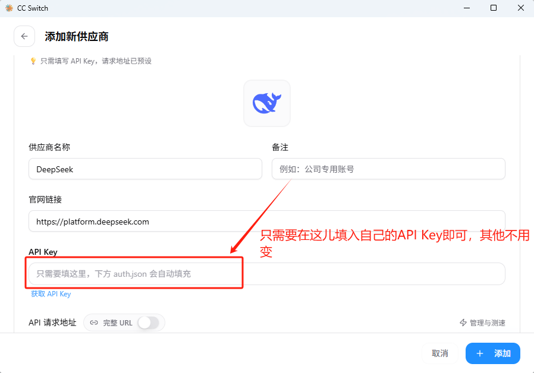Click the 官网链接 label
Image resolution: width=534 pixels, height=373 pixels.
(45, 200)
